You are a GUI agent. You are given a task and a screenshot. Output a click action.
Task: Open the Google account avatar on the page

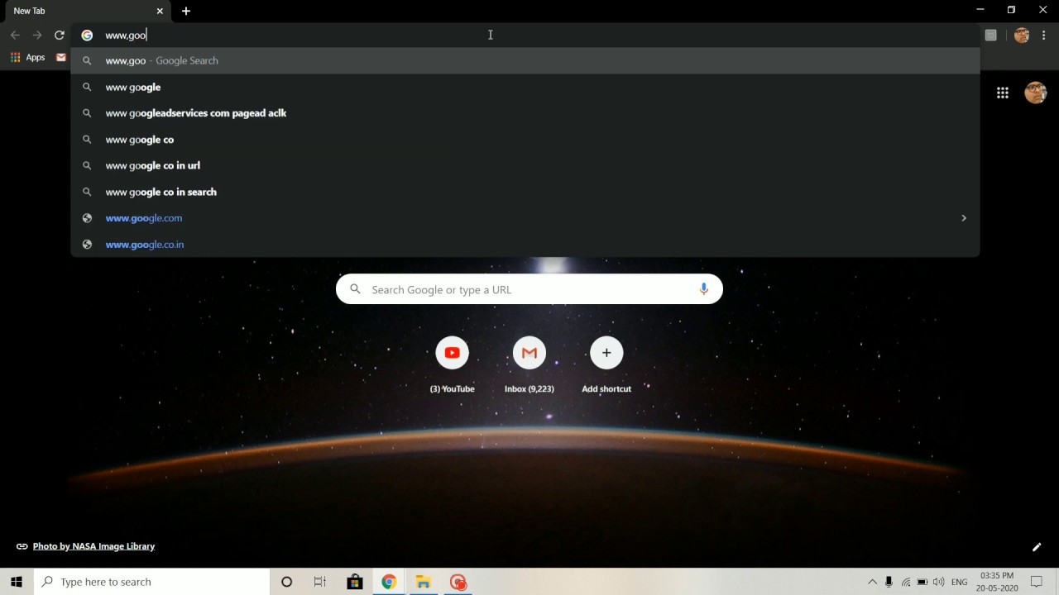point(1035,93)
